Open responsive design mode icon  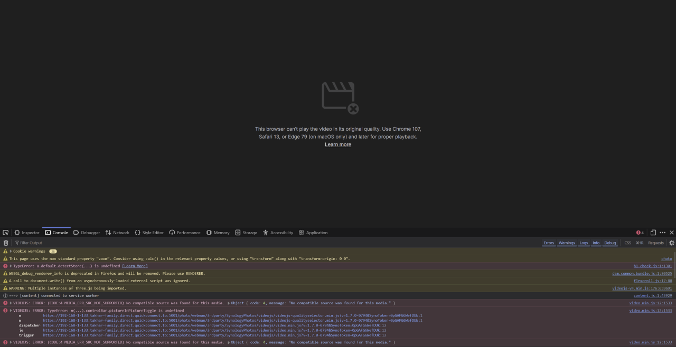tap(653, 233)
